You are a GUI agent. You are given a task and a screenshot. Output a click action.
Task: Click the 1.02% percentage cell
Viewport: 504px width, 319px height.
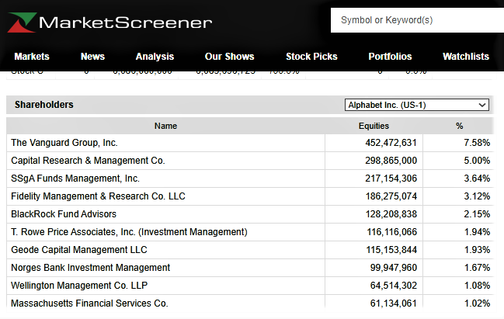coord(477,303)
